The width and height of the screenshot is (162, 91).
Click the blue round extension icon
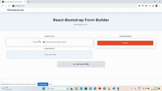pos(139,6)
